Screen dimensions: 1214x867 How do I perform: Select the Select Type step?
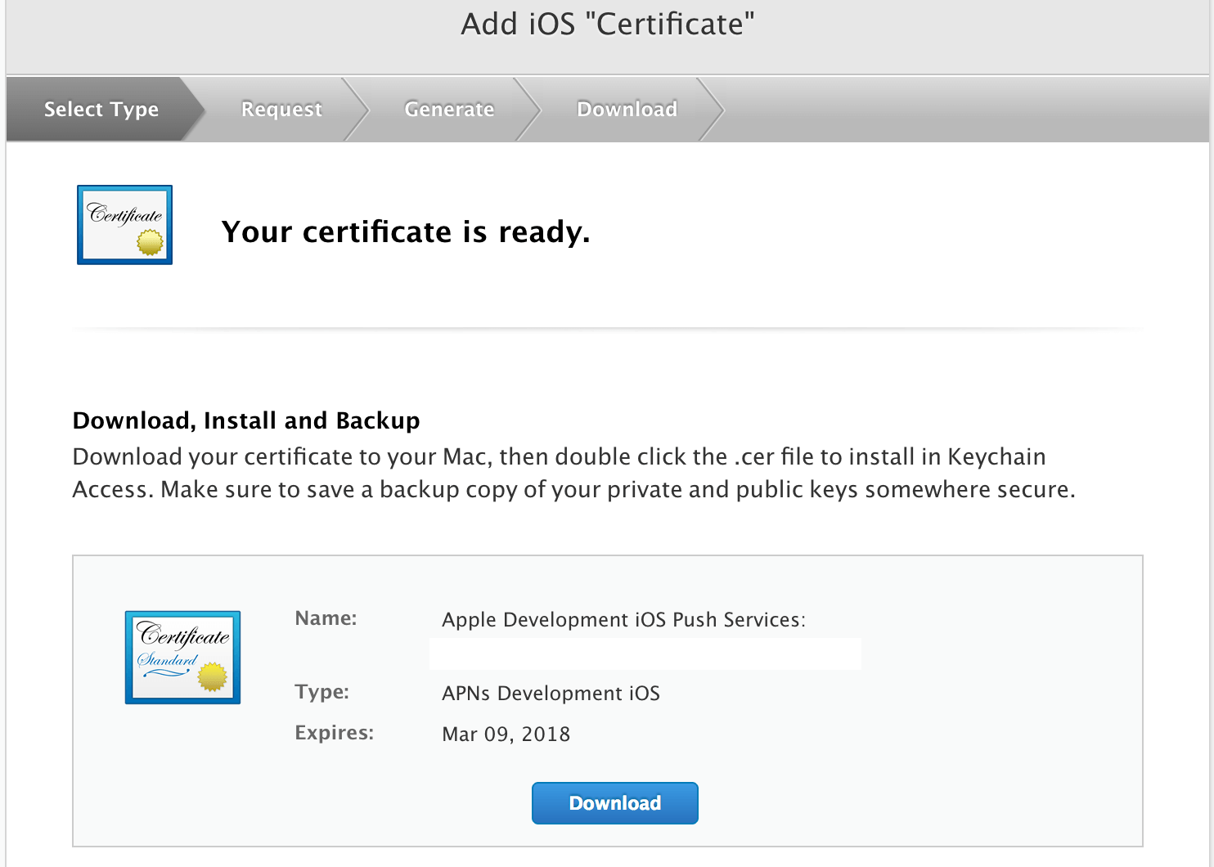point(101,109)
